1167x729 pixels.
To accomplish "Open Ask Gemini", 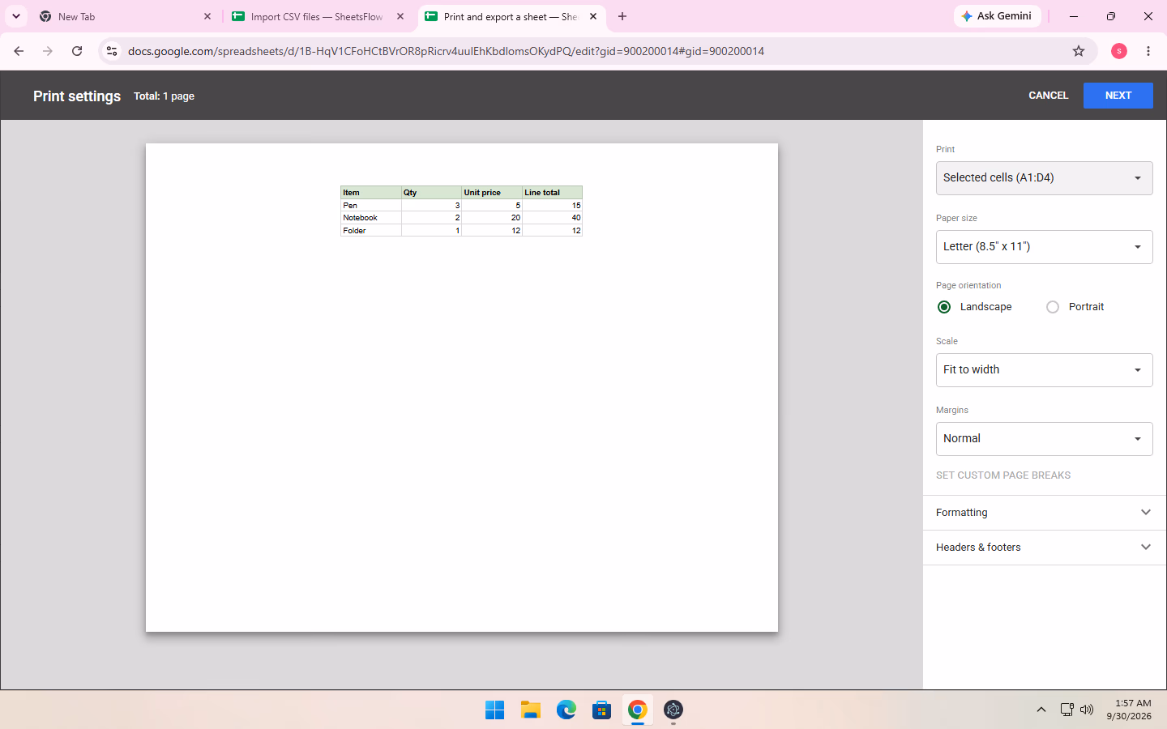I will coord(997,16).
